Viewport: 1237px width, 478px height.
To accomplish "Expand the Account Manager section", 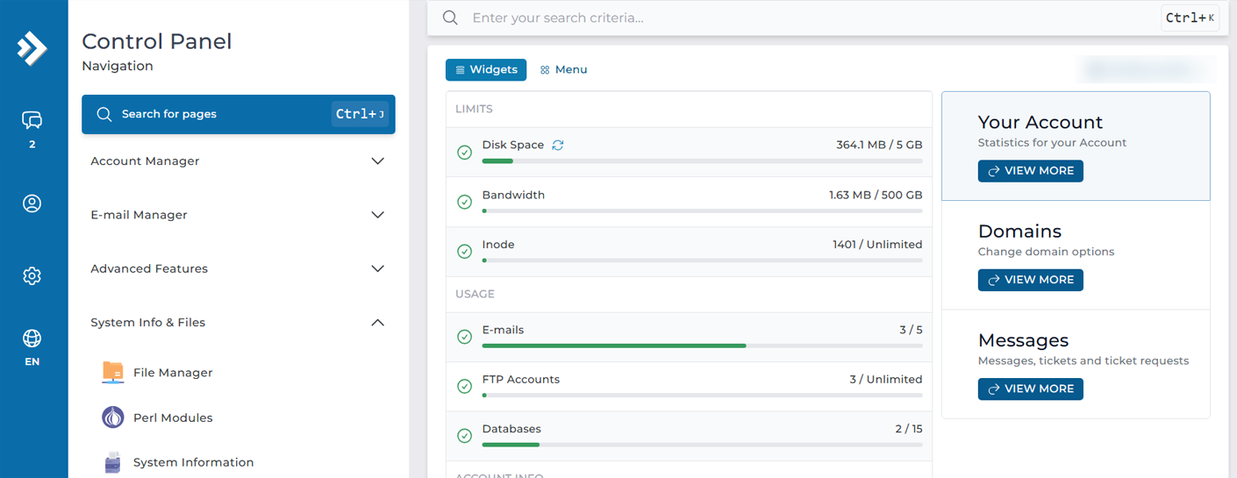I will point(238,161).
